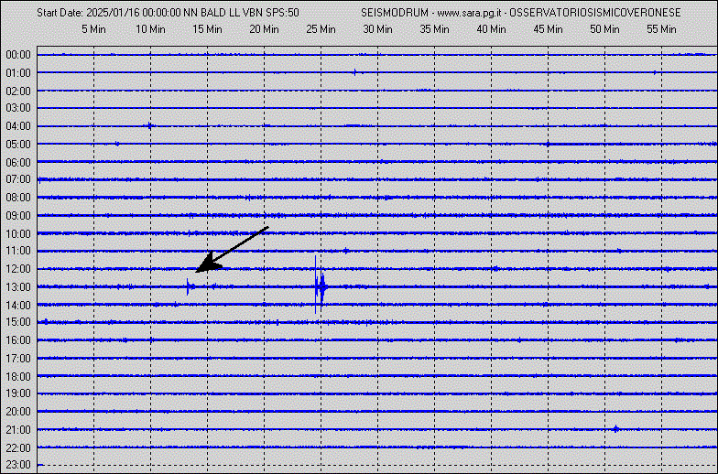Click the 16:00 hour label
718x474 pixels.
[18, 340]
